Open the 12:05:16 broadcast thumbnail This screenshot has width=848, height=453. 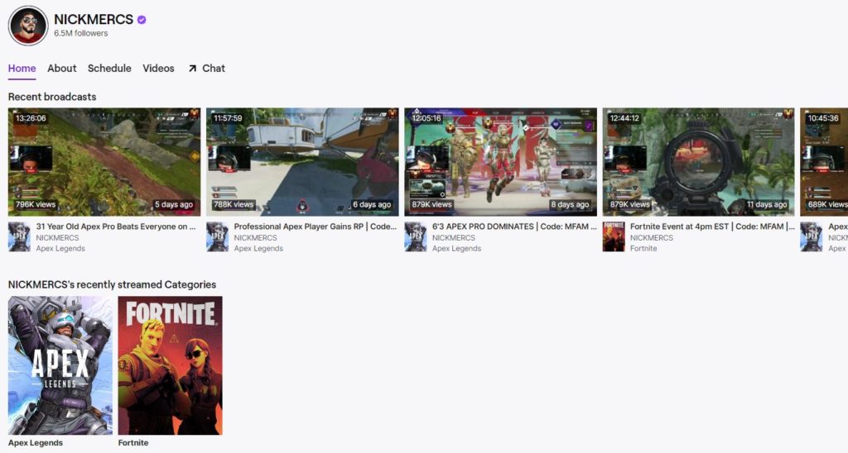click(501, 162)
